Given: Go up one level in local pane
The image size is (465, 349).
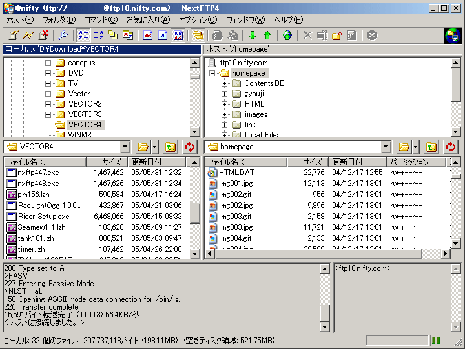Looking at the screenshot, I should click(170, 147).
